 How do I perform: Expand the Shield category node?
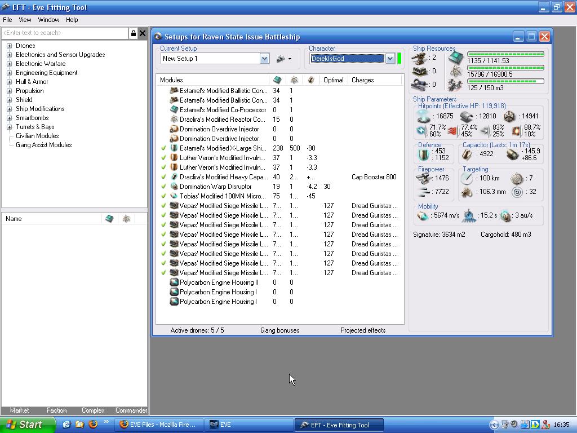click(x=9, y=100)
